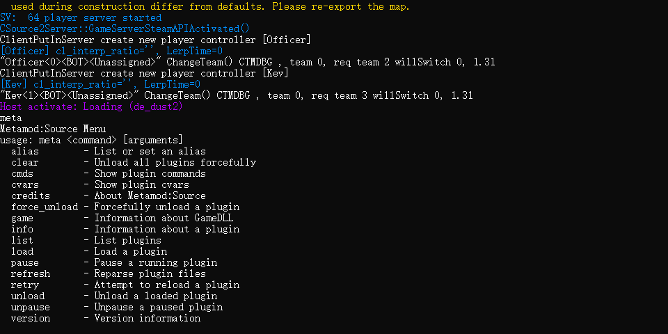668x334 pixels.
Task: Click the 'game' command entry
Action: [x=22, y=218]
